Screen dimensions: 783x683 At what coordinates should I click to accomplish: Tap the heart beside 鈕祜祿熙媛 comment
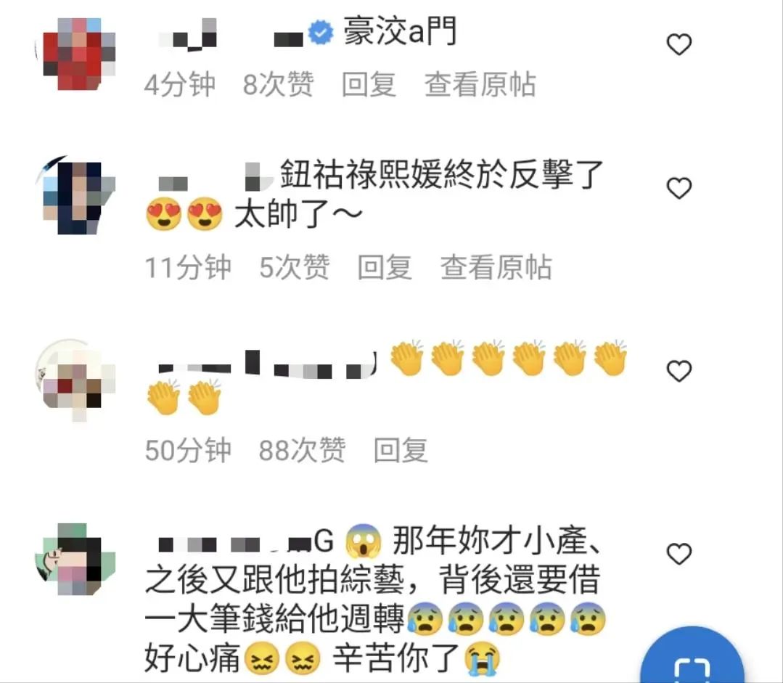click(x=679, y=189)
